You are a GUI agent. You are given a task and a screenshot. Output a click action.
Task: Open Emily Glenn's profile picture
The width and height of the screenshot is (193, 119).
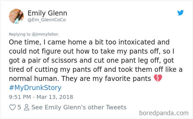[16, 16]
